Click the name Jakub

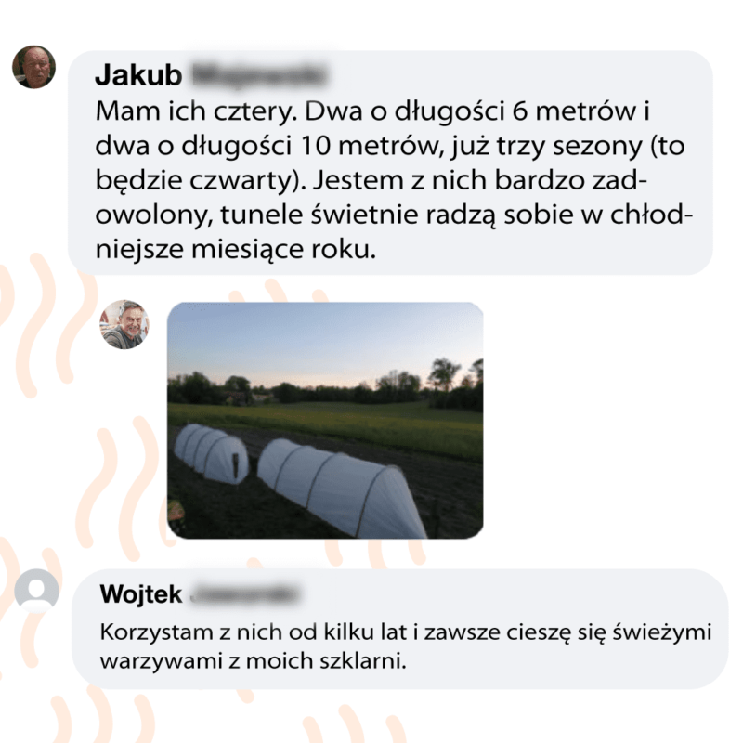pos(138,75)
